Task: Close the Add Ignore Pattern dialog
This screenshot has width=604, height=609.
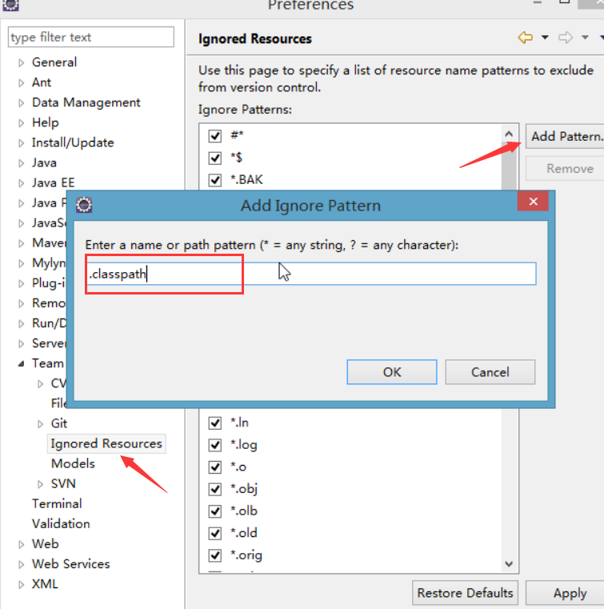Action: 533,201
